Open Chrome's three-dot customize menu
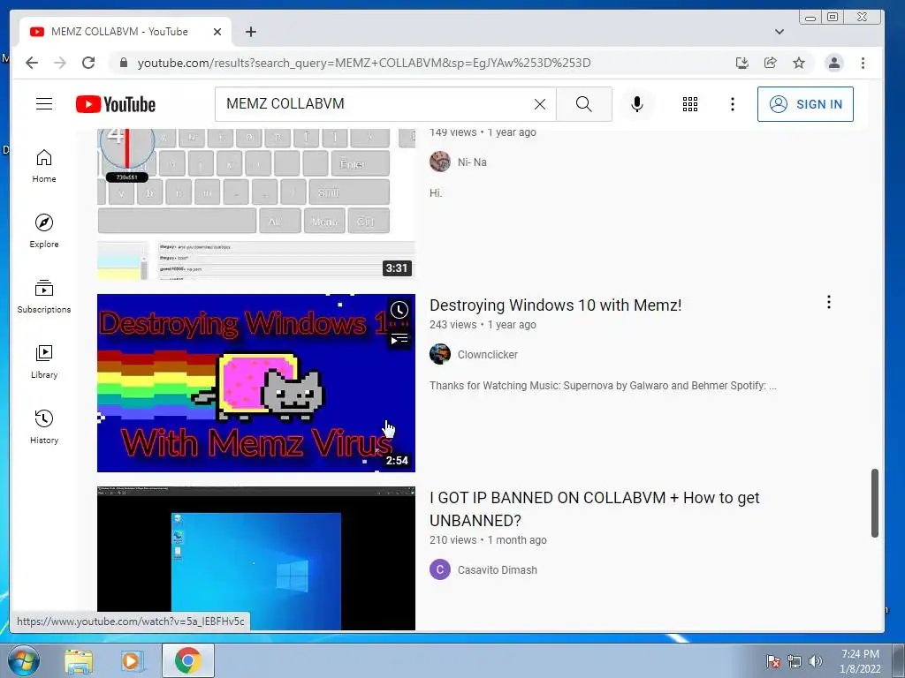The image size is (905, 678). point(863,63)
